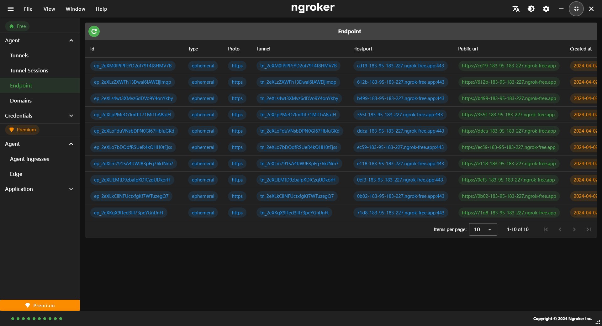Click the Hostport column header
Viewport: 602px width, 326px height.
362,49
